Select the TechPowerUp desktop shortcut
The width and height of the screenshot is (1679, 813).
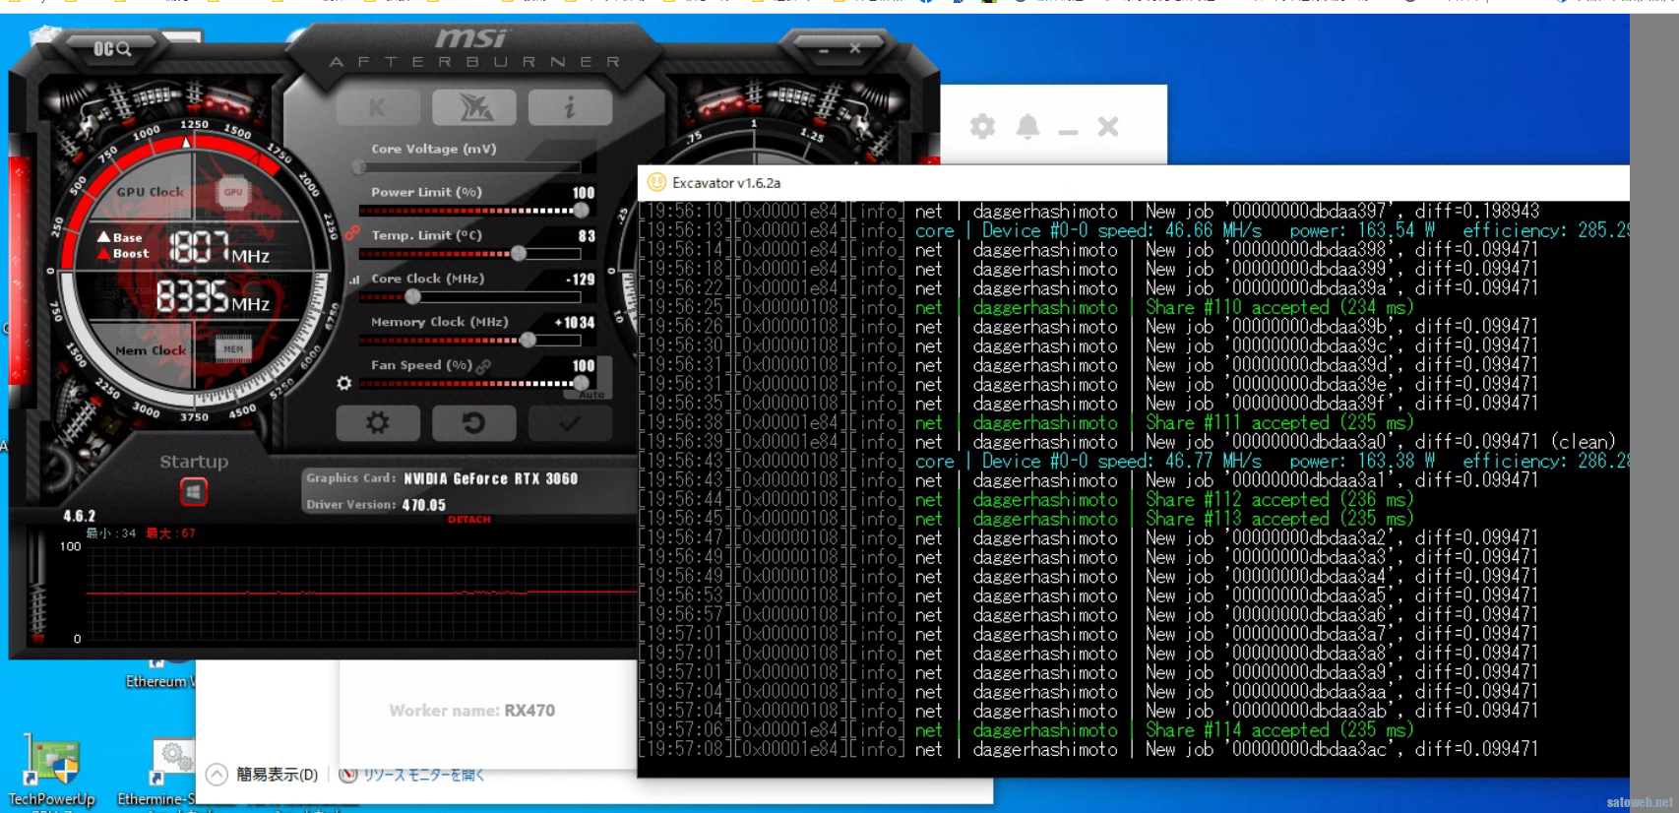[51, 773]
